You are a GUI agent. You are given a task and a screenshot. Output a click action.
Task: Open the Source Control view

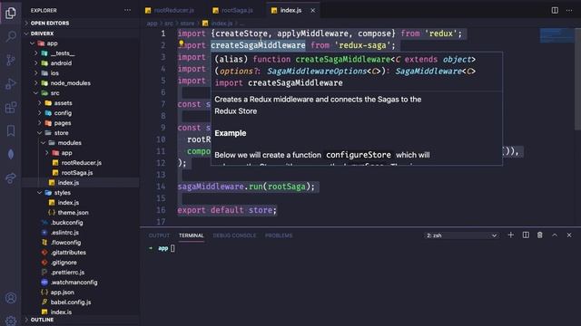11,60
